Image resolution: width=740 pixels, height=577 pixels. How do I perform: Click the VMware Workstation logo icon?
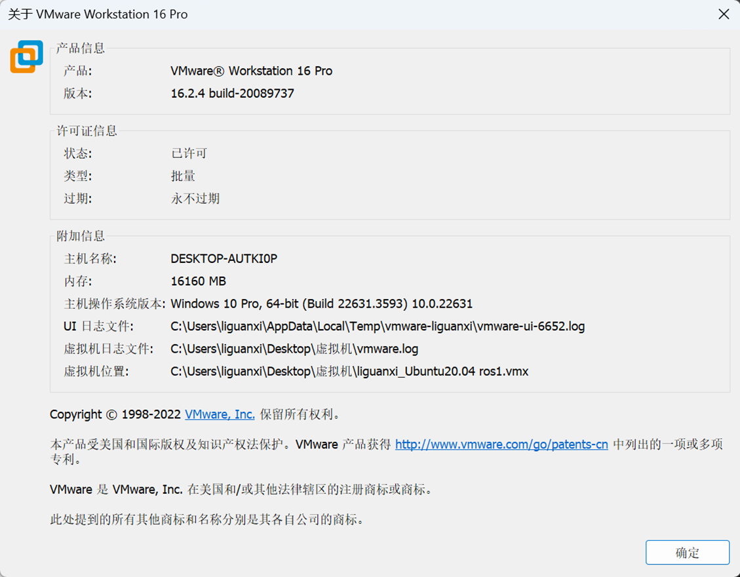click(x=26, y=56)
